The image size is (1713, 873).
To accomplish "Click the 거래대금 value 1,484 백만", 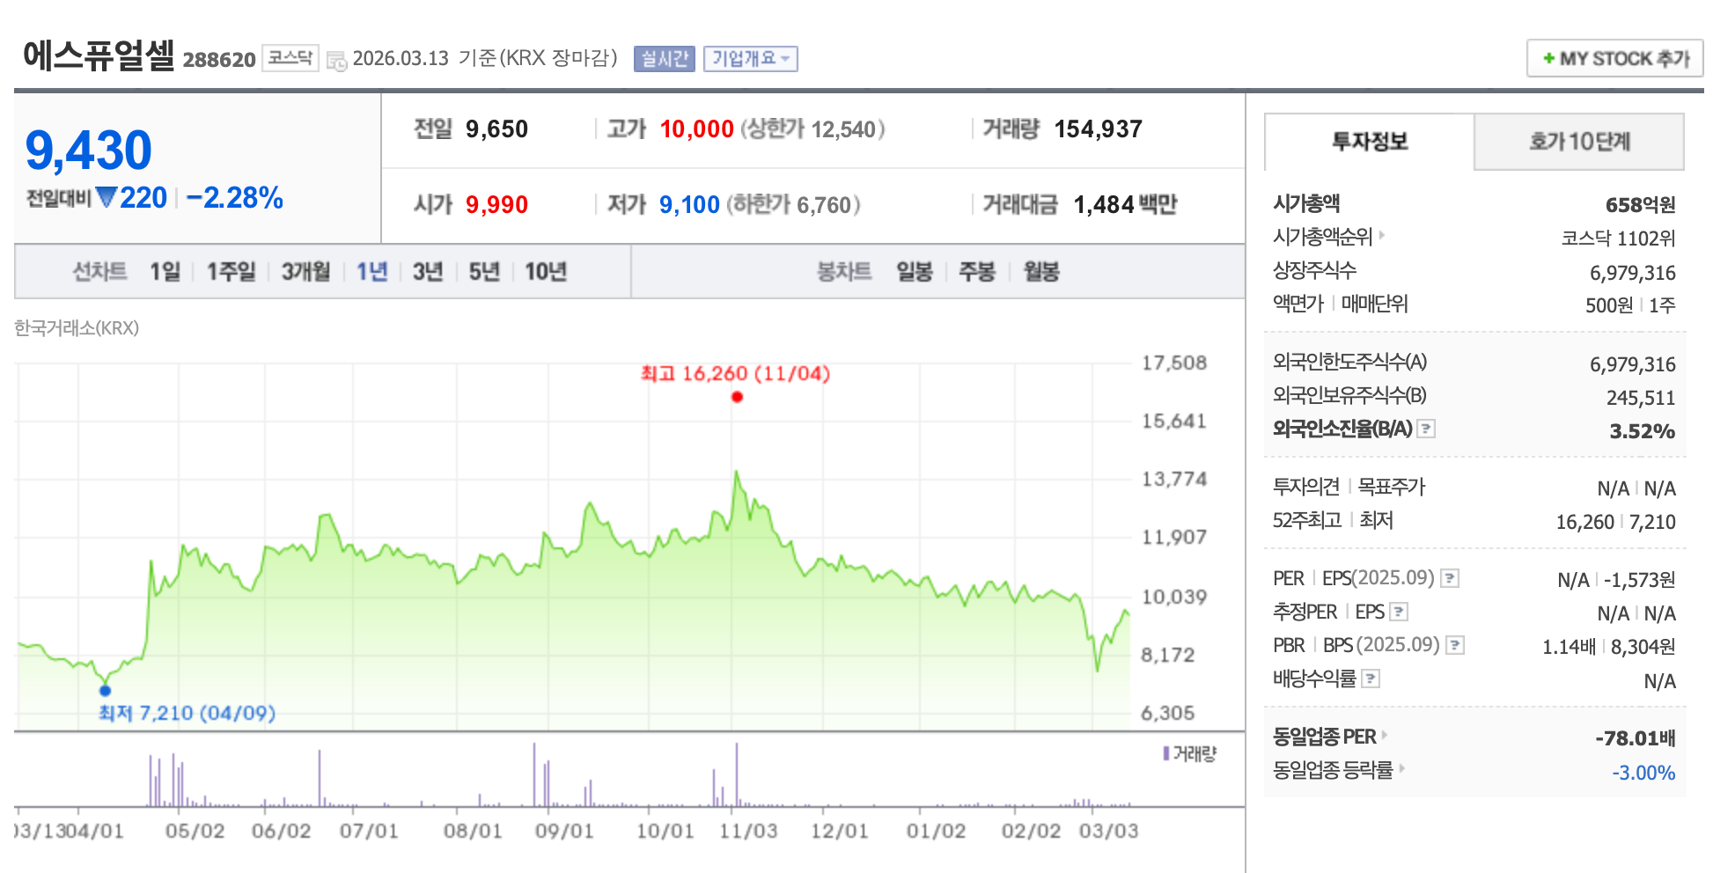I will point(1126,205).
